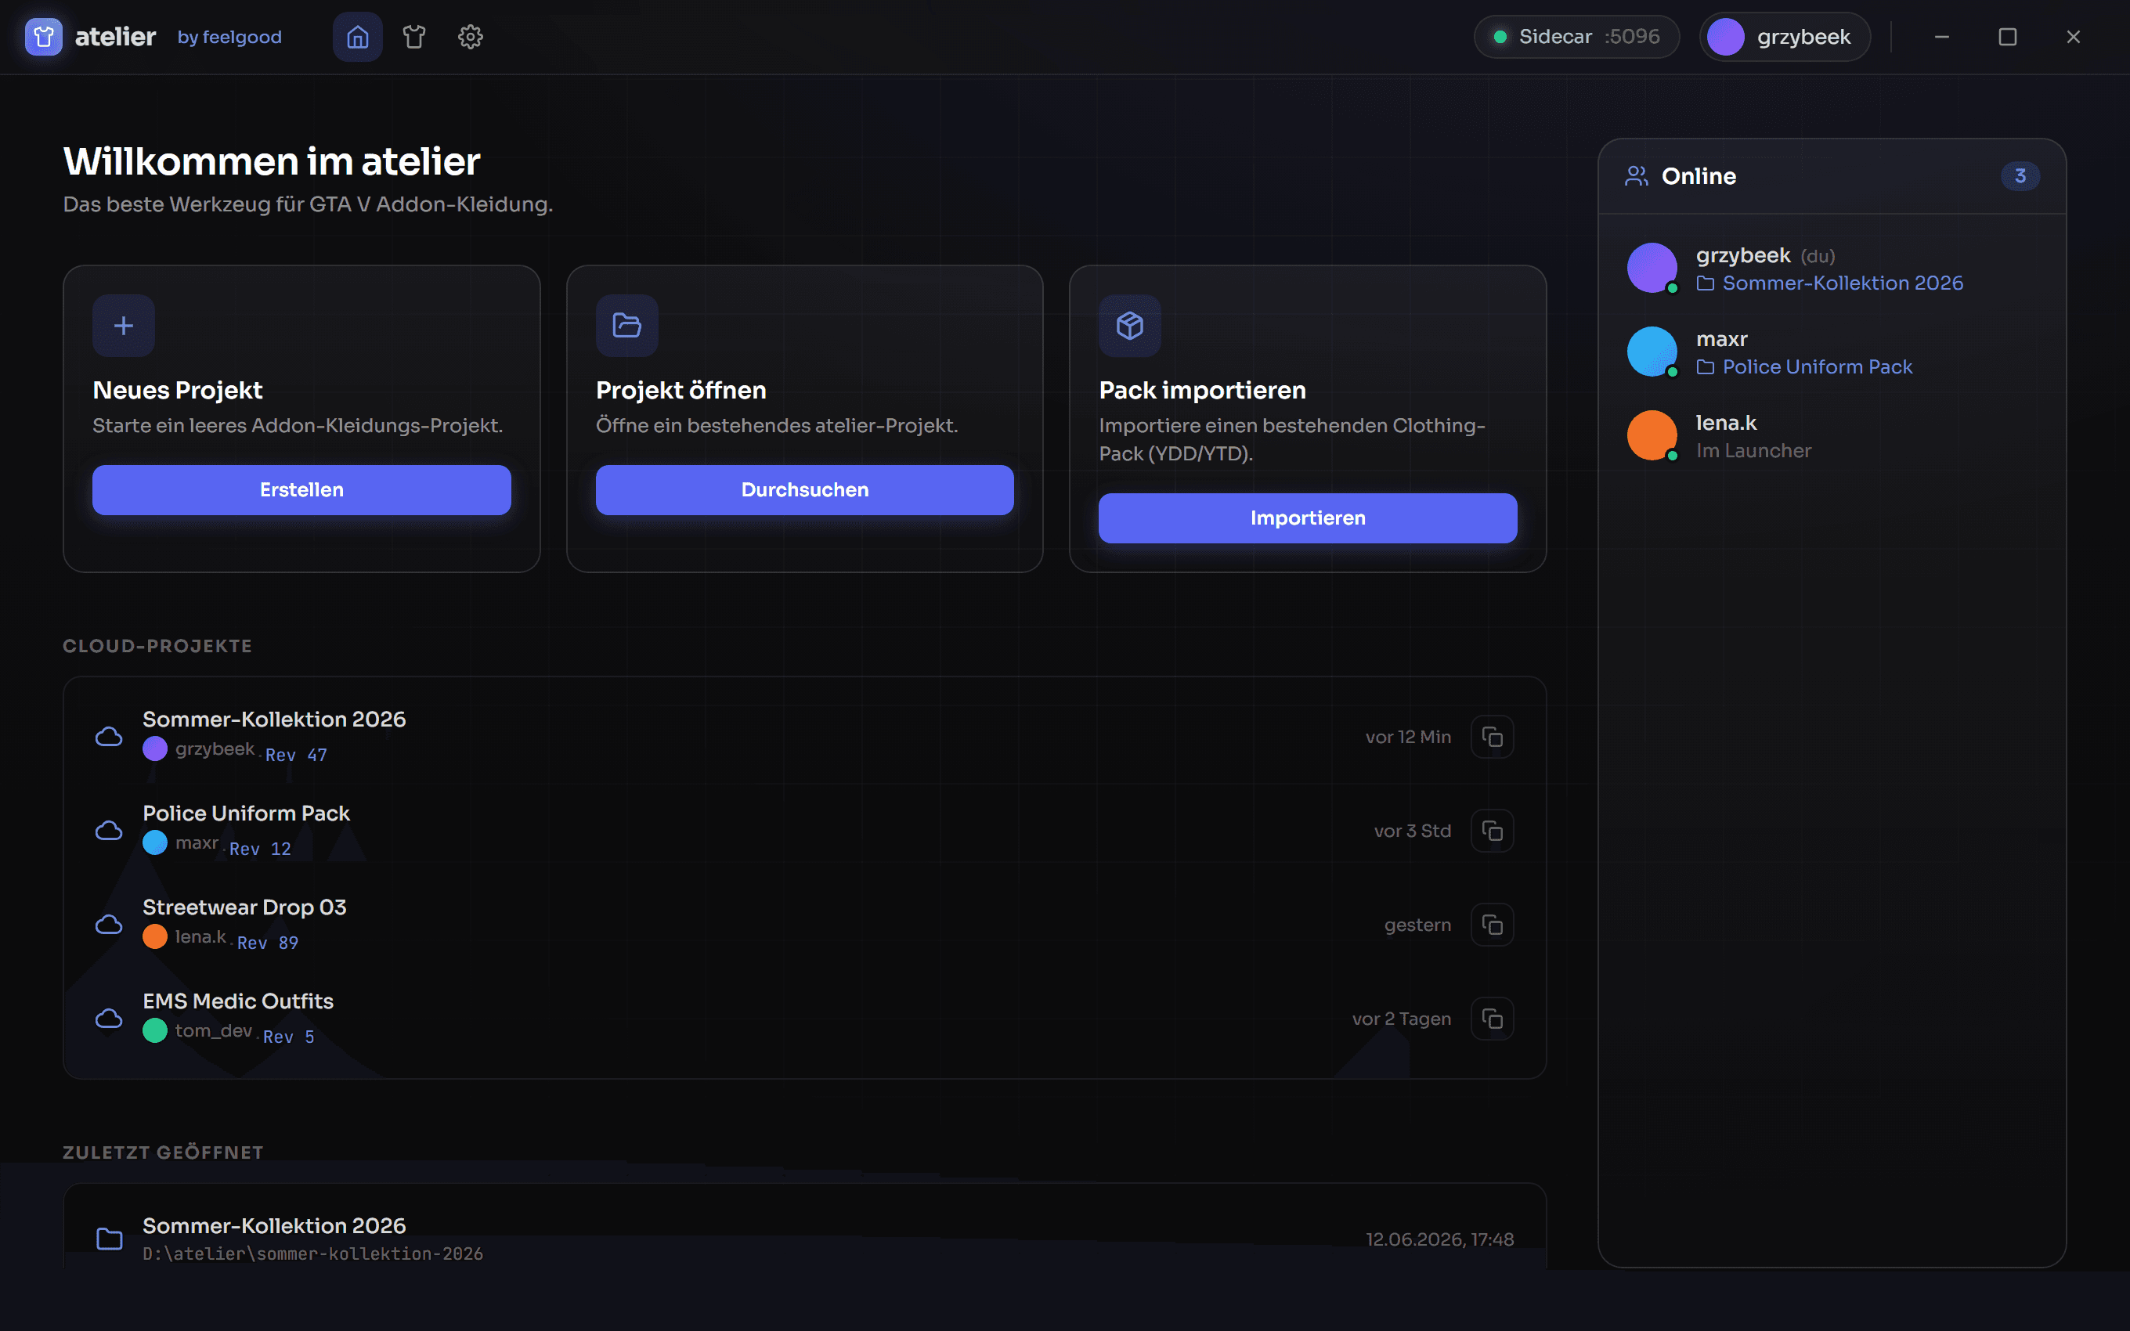The width and height of the screenshot is (2130, 1331).
Task: Open EMS Medic Outfits project title
Action: pyautogui.click(x=239, y=1001)
